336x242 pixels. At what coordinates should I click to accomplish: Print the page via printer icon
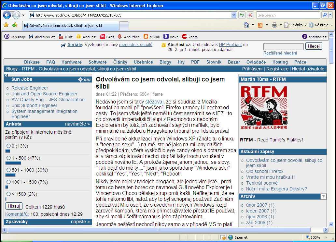click(x=274, y=25)
